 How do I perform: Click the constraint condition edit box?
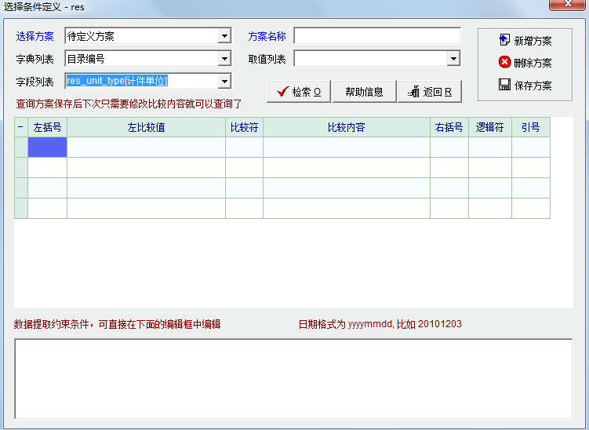[x=293, y=379]
